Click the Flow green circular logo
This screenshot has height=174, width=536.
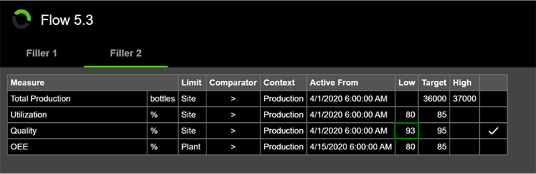coord(21,19)
